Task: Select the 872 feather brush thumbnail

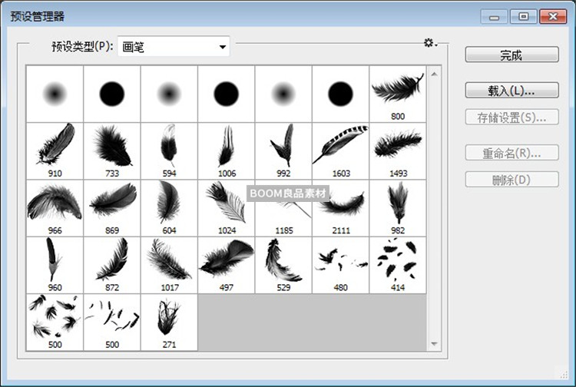Action: pos(112,265)
